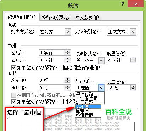Decrease 设置值 with down arrow
Viewport: 146px width, 131px height.
[133, 89]
